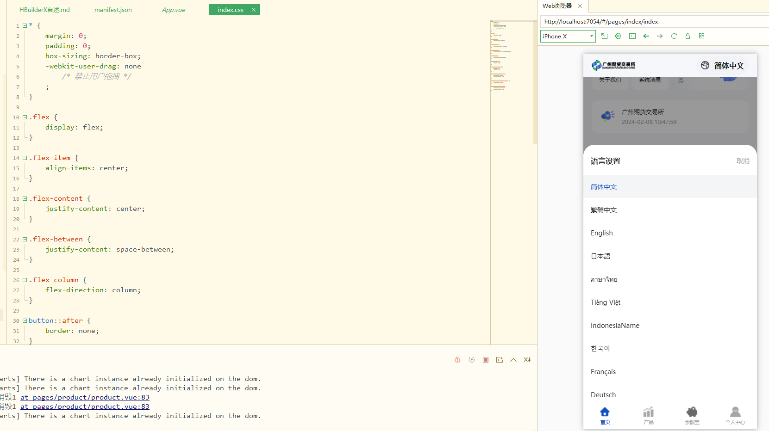Open a new terminal from console toolbar
Viewport: 769px width, 431px height.
[x=499, y=360]
